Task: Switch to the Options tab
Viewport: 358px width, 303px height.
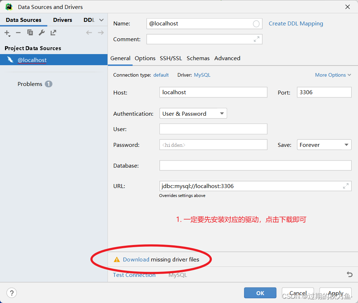Action: click(145, 58)
